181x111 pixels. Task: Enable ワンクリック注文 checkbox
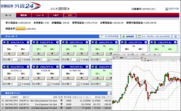(x=102, y=37)
